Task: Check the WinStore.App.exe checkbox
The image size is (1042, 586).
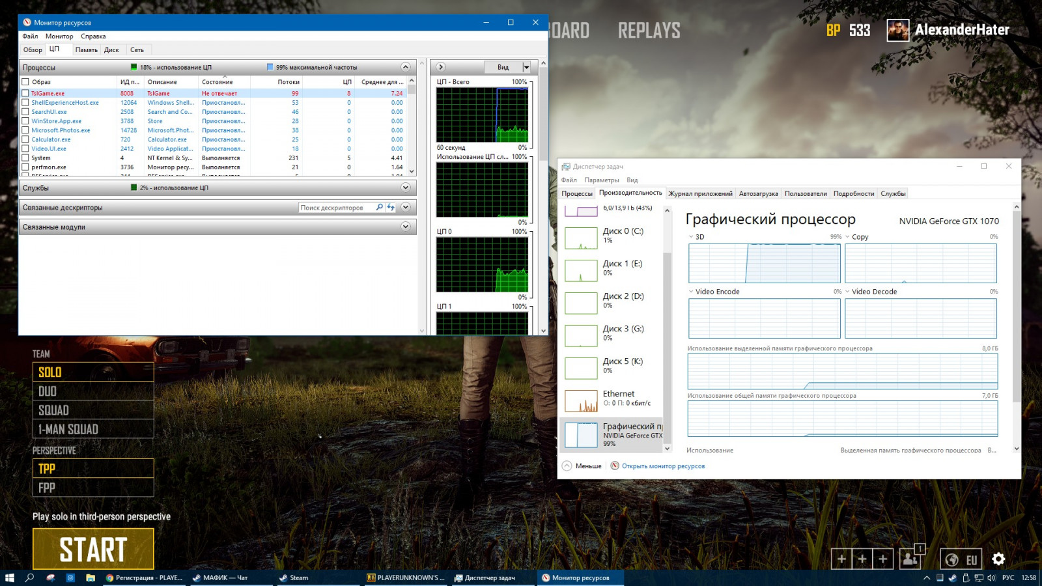Action: (25, 121)
